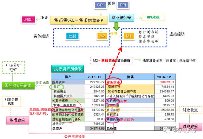This screenshot has height=139, width=203.
Task: Click the orange M1 box
Action: [128, 36]
